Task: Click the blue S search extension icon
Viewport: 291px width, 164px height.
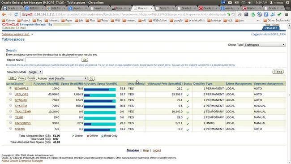Action: pyautogui.click(x=260, y=14)
